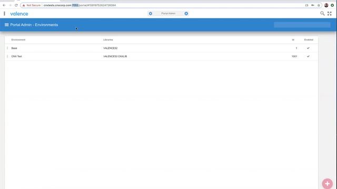Go back in the browser
Image resolution: width=337 pixels, height=189 pixels.
pos(4,5)
